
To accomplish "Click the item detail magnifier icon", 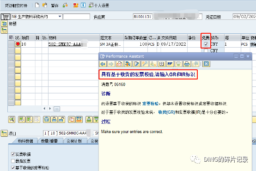I will 12,120.
